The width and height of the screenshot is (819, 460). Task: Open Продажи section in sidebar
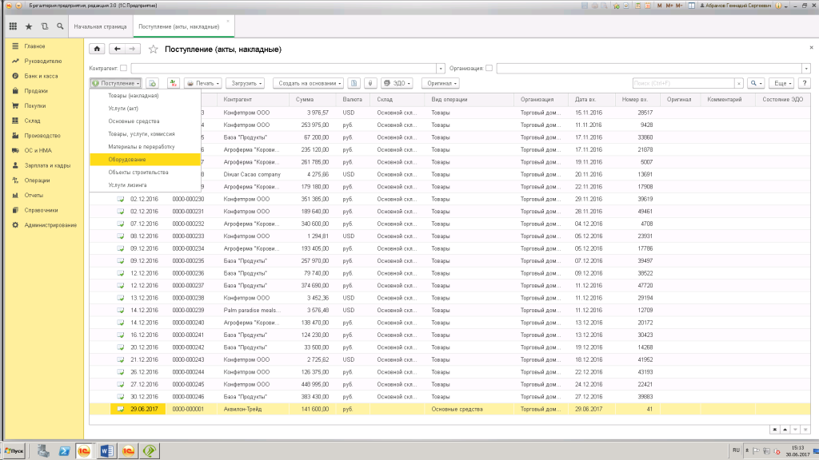click(35, 91)
